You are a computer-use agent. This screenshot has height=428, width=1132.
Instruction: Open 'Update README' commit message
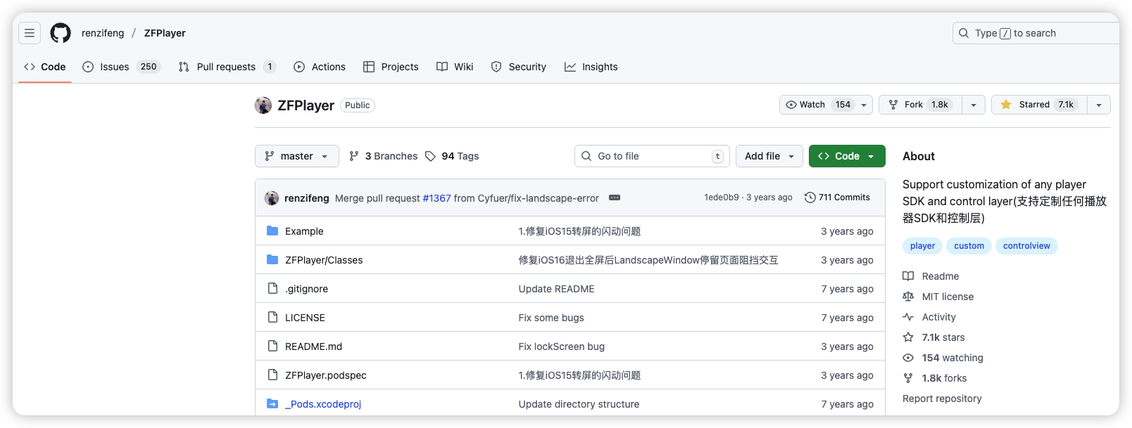[x=557, y=289]
